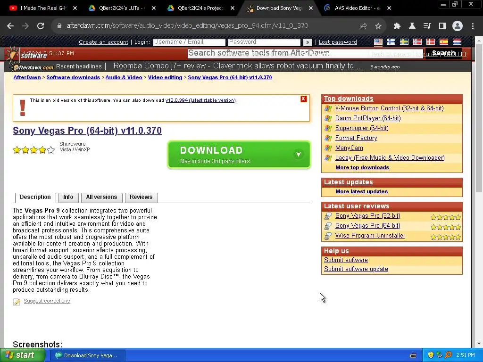Open More top downloads link
This screenshot has width=483, height=362.
coord(362,167)
